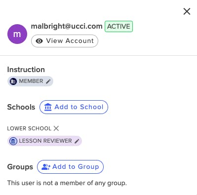Click the eye icon in View Account
This screenshot has width=197, height=195.
coord(39,41)
